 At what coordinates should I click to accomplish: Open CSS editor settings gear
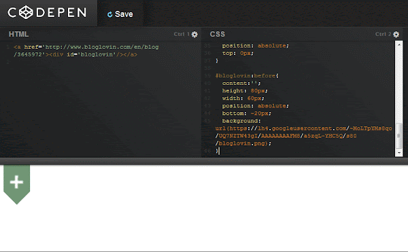[396, 34]
